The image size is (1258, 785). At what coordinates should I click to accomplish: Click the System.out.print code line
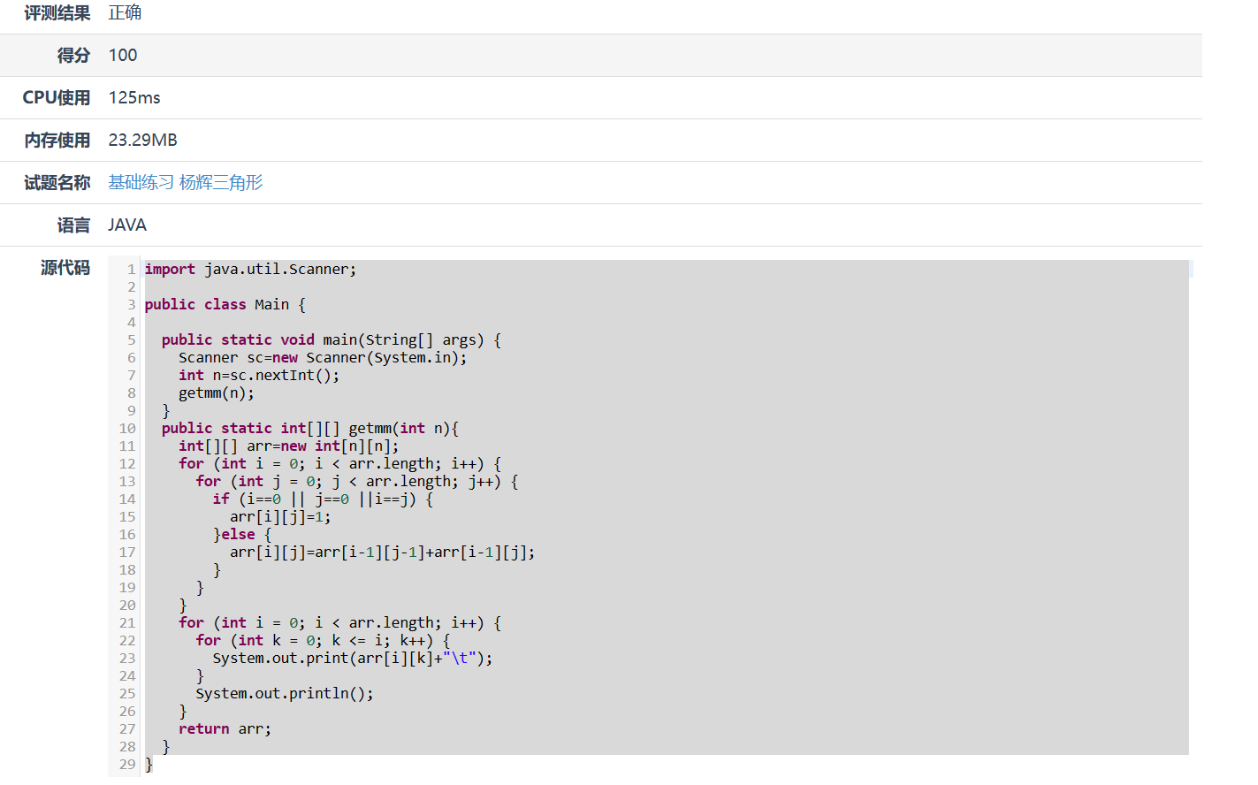click(352, 659)
